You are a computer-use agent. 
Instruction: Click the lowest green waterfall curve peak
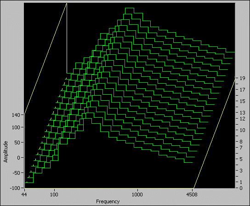pos(87,118)
